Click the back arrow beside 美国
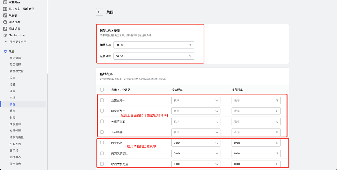 99,12
